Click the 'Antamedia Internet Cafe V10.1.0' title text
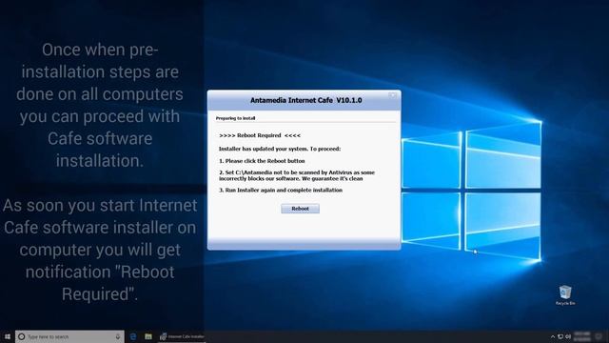The image size is (609, 343). point(306,100)
